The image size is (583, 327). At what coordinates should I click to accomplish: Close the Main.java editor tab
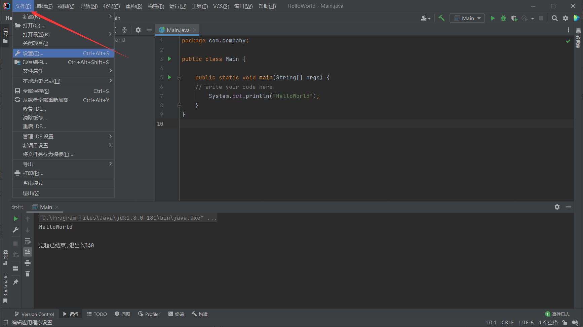195,30
